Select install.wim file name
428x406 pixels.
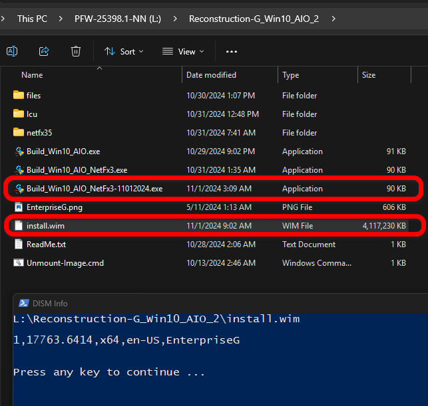click(45, 226)
